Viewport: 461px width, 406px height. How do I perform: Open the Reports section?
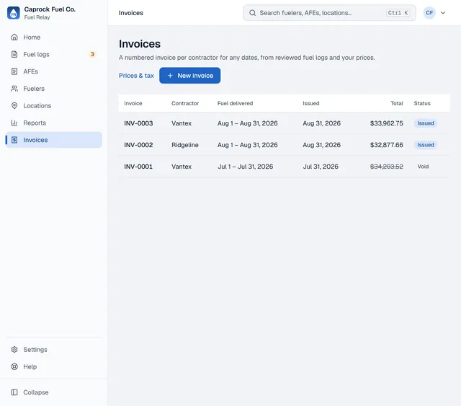tap(53, 123)
